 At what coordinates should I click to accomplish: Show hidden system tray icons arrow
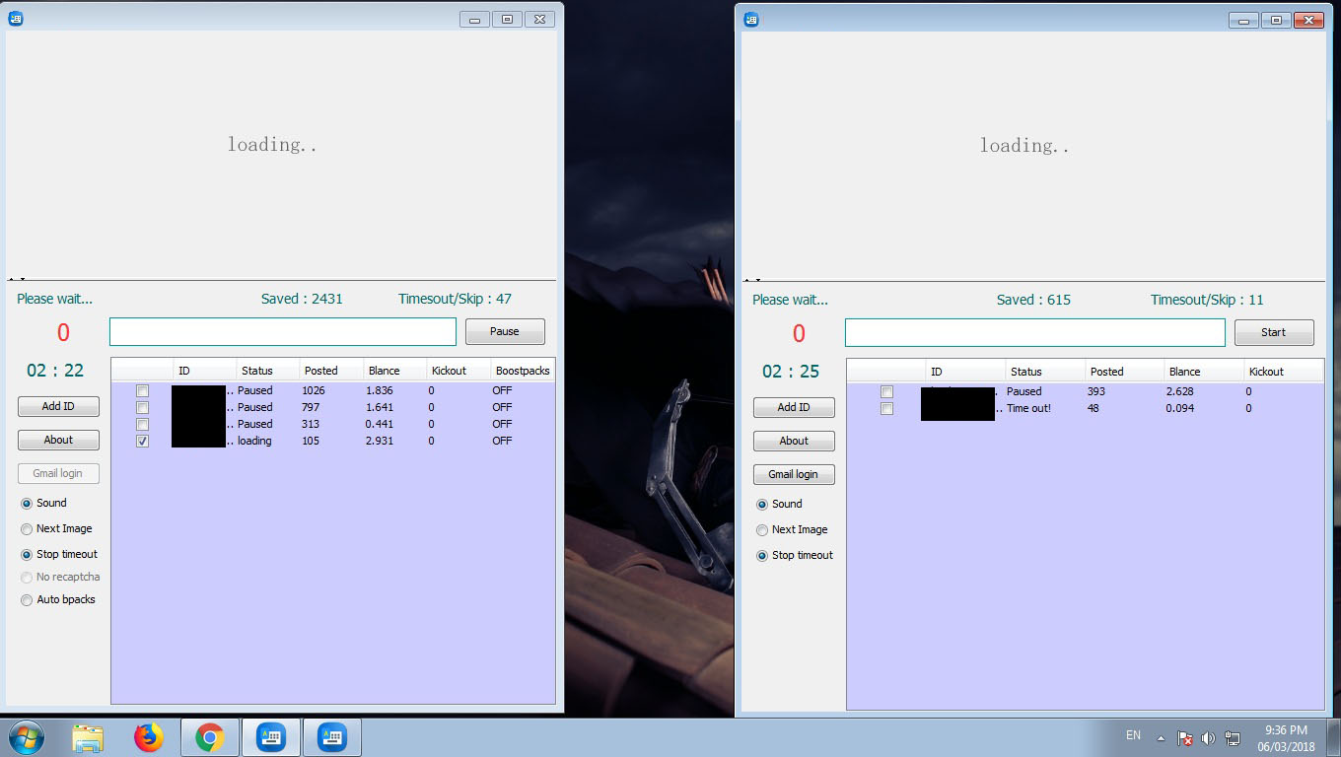1161,737
